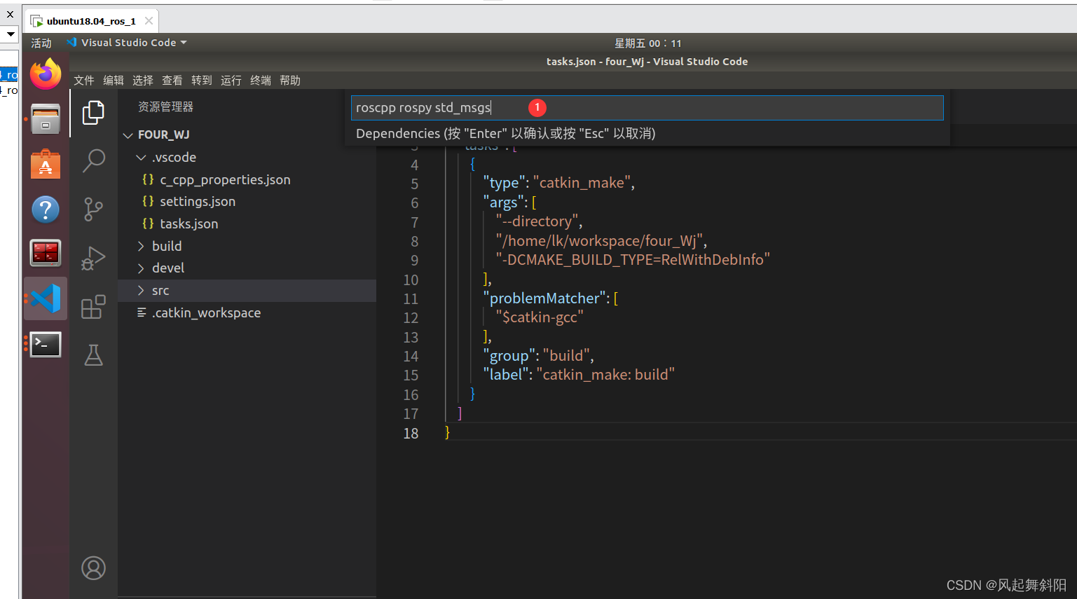This screenshot has width=1077, height=599.
Task: Select Visual Studio Code icon in dock
Action: coord(46,299)
